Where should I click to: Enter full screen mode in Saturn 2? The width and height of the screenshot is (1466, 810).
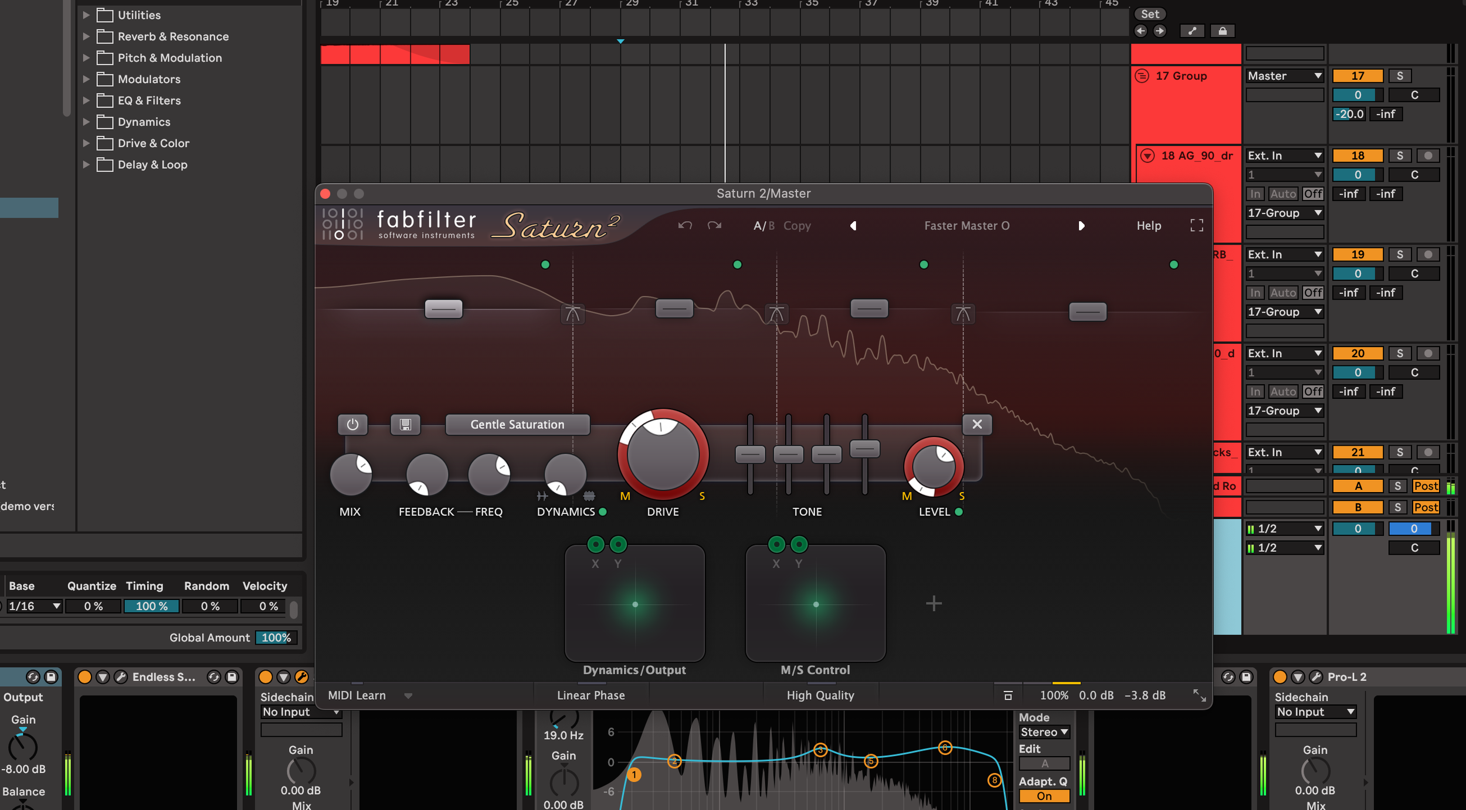click(x=1196, y=225)
